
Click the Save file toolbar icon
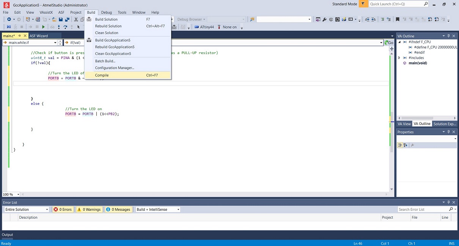tap(61, 19)
